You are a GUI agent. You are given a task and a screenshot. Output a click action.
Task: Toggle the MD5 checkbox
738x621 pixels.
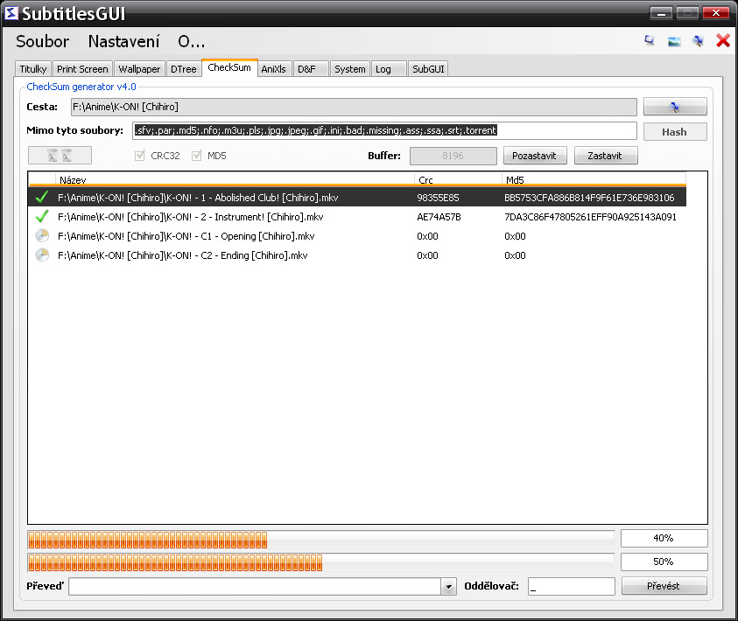click(196, 156)
